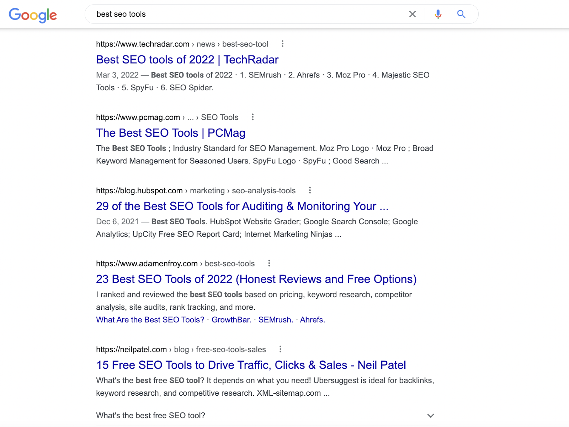569x427 pixels.
Task: Open three-dot menu for HubSpot result
Action: pos(310,190)
